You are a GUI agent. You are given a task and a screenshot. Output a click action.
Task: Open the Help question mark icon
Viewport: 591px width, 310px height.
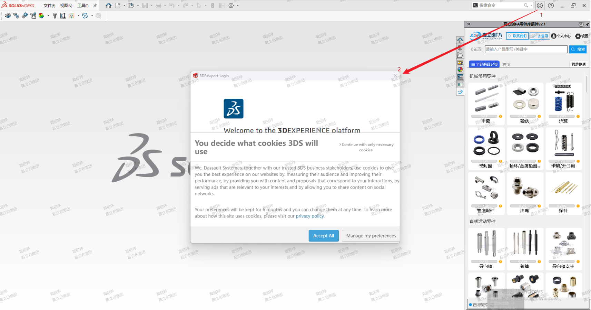(551, 6)
